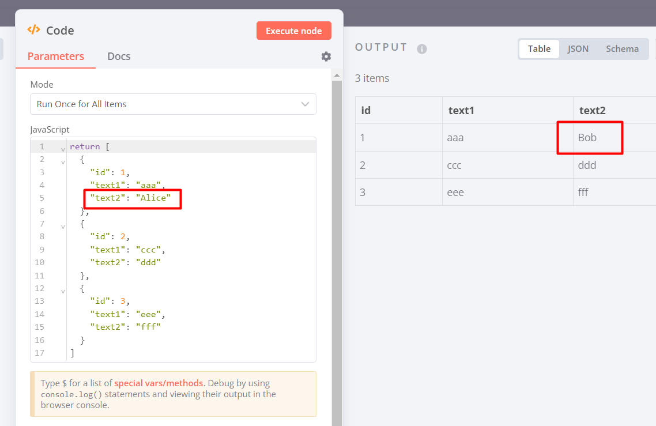The width and height of the screenshot is (656, 426).
Task: Switch output view to JSON
Action: (578, 49)
